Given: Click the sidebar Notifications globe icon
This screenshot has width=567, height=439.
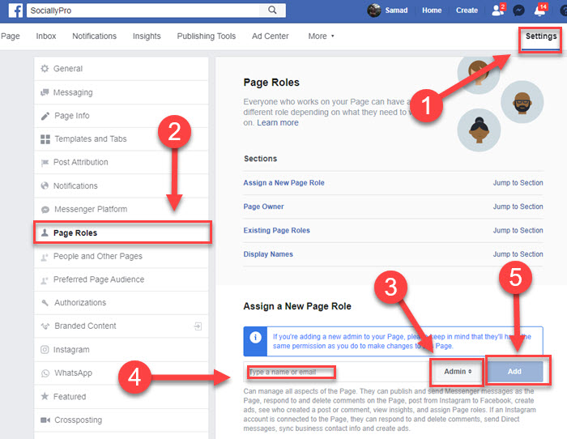Looking at the screenshot, I should point(45,185).
